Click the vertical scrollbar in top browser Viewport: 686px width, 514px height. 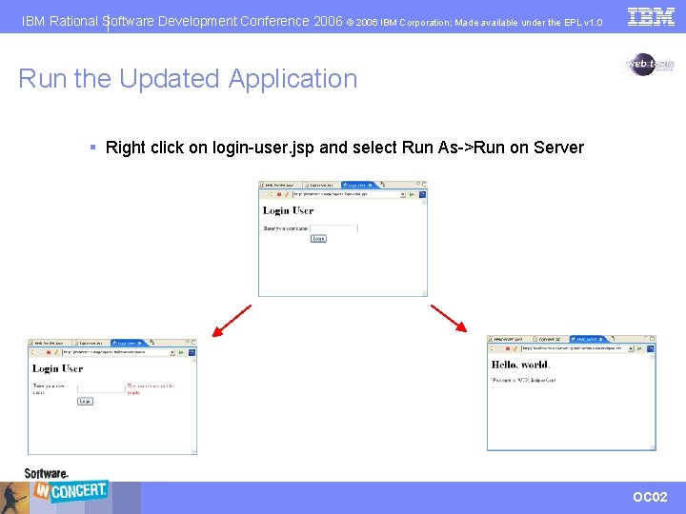coord(423,247)
